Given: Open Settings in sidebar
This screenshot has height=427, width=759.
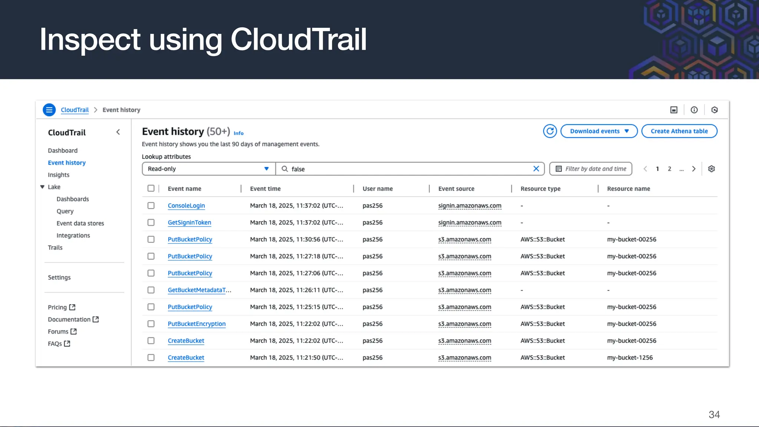Looking at the screenshot, I should (59, 277).
